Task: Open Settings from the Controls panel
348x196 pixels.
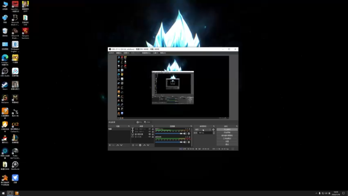Action: [x=227, y=141]
